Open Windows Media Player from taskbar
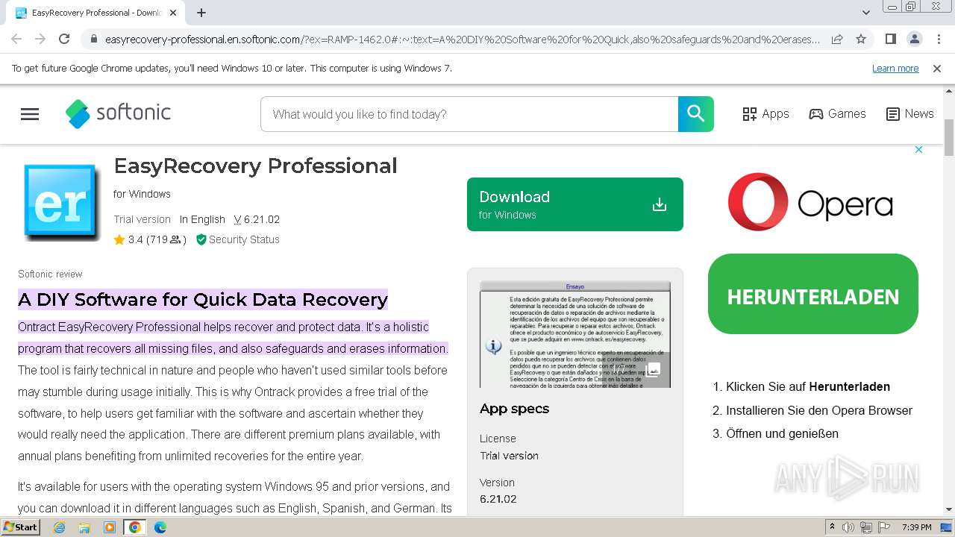This screenshot has width=955, height=537. click(x=110, y=527)
